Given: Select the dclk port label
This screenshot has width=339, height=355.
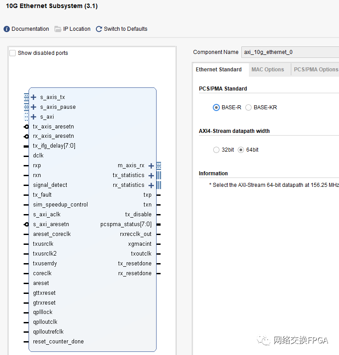Looking at the screenshot, I should coord(38,156).
